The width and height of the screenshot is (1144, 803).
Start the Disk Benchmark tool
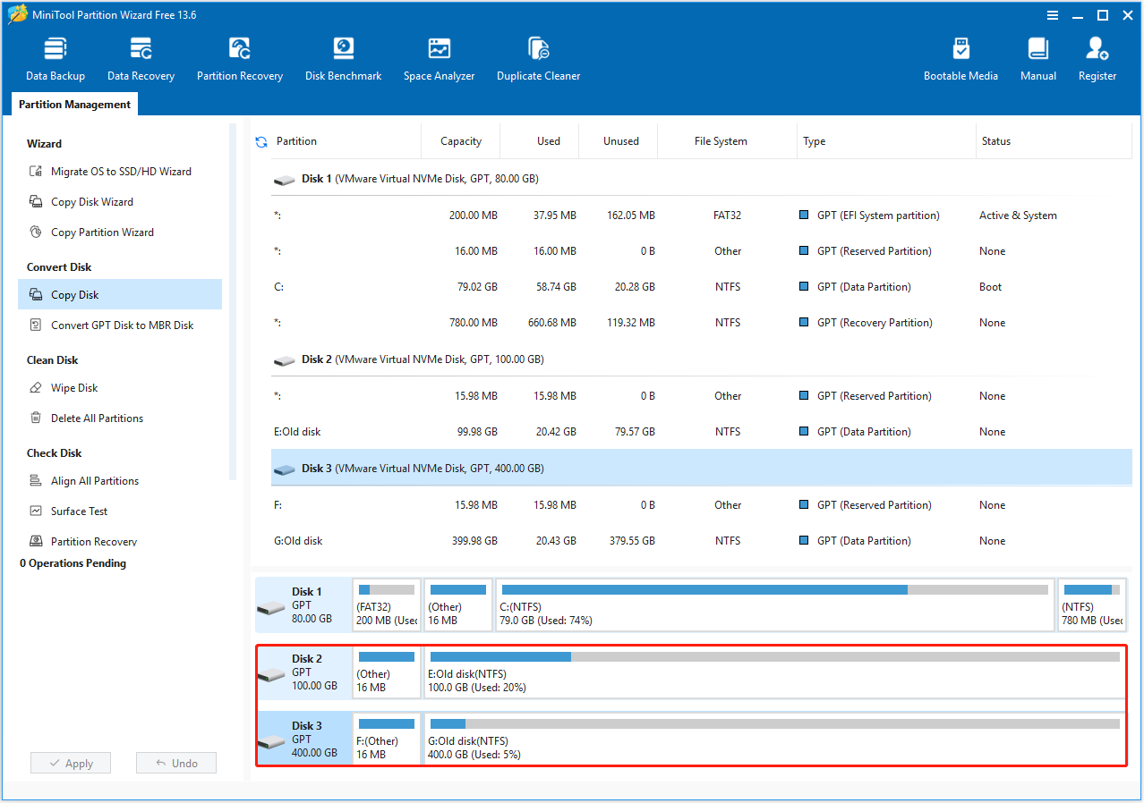tap(343, 59)
